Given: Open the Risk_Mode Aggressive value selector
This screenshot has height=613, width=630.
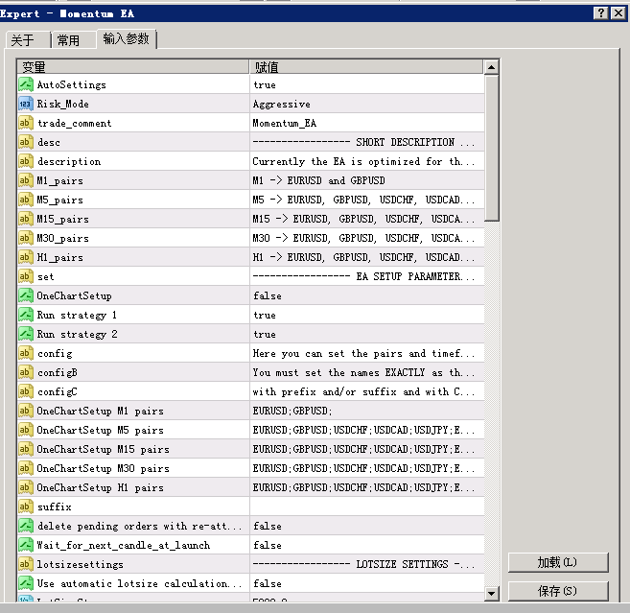Looking at the screenshot, I should click(367, 104).
